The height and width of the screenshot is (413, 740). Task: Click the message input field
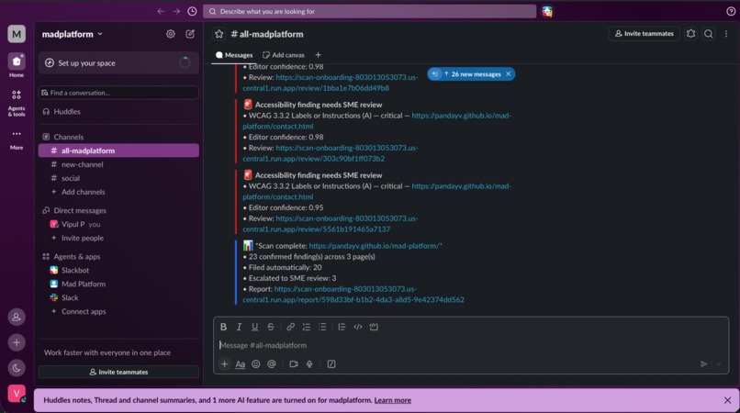[471, 345]
